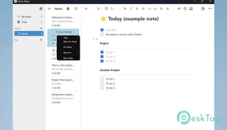Open settings with the gear icon
The width and height of the screenshot is (227, 130).
[x=41, y=9]
